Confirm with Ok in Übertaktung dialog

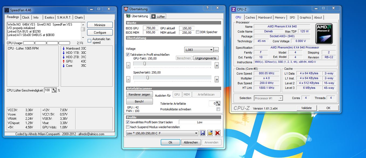pyautogui.click(x=170, y=142)
